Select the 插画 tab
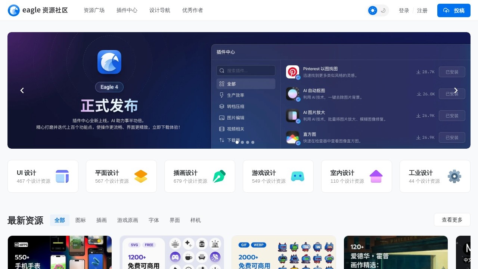The image size is (478, 269). click(102, 220)
